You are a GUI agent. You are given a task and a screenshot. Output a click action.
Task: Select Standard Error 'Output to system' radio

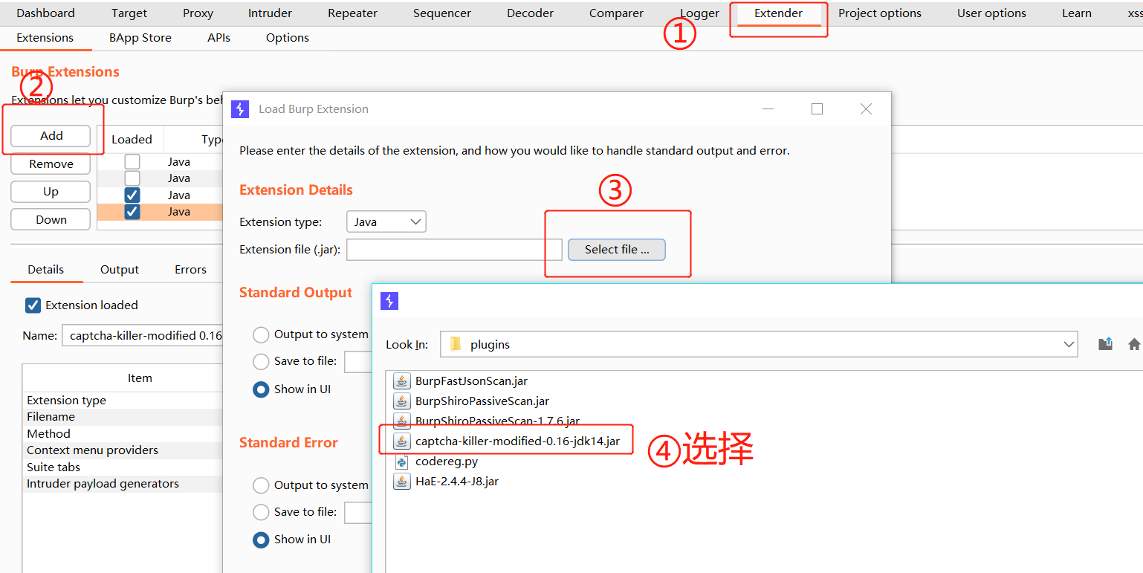[x=261, y=486]
